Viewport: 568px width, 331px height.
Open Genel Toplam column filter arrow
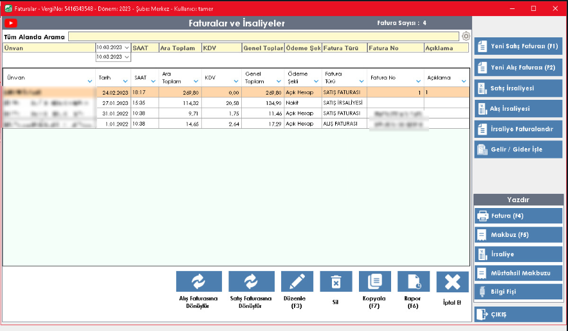(x=279, y=81)
